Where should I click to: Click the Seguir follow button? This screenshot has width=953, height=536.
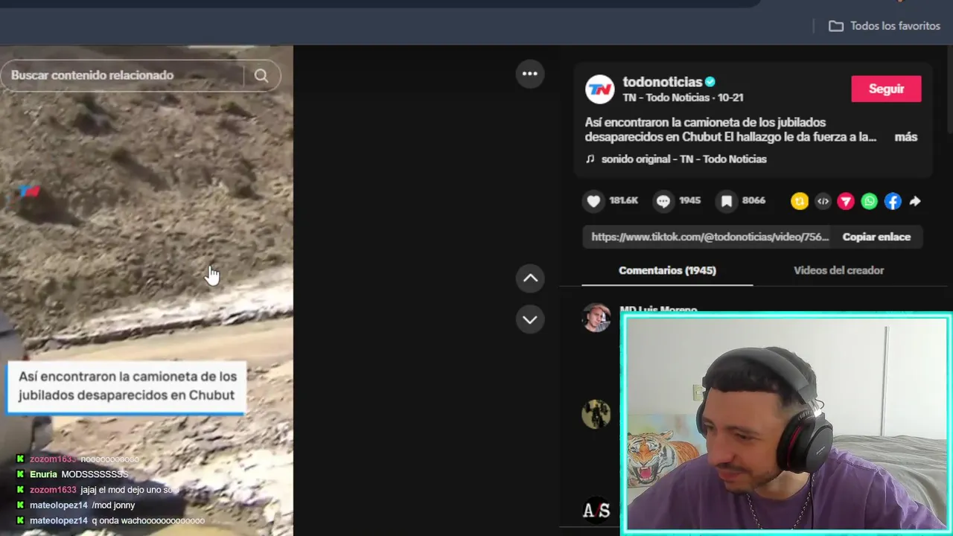886,89
